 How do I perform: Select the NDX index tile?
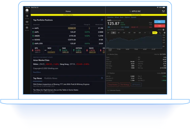click(x=51, y=50)
